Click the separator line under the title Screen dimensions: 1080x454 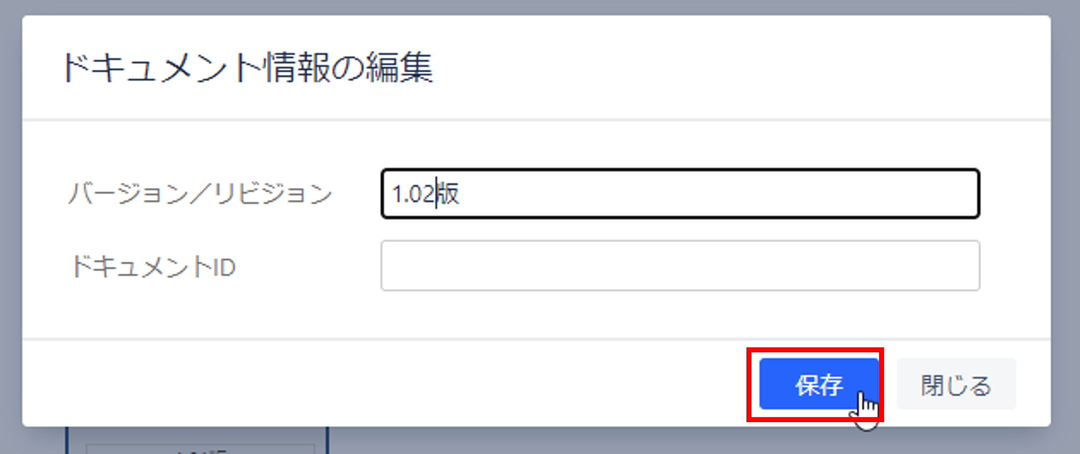537,120
